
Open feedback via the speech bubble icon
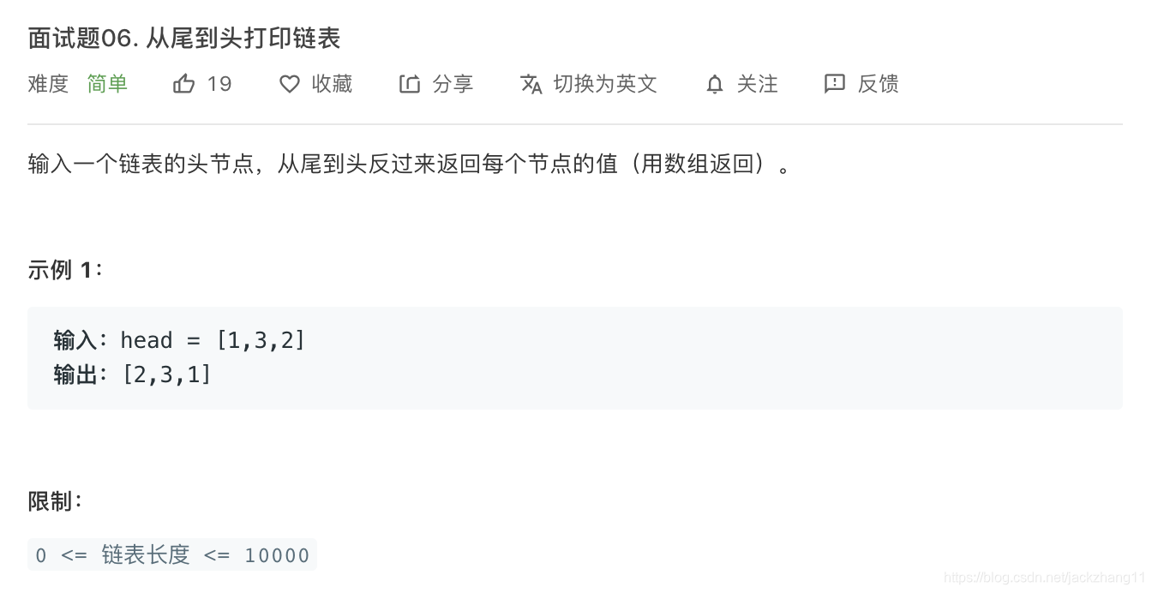pos(833,83)
